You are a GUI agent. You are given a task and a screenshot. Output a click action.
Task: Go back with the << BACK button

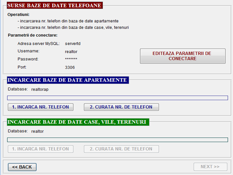tap(22, 167)
